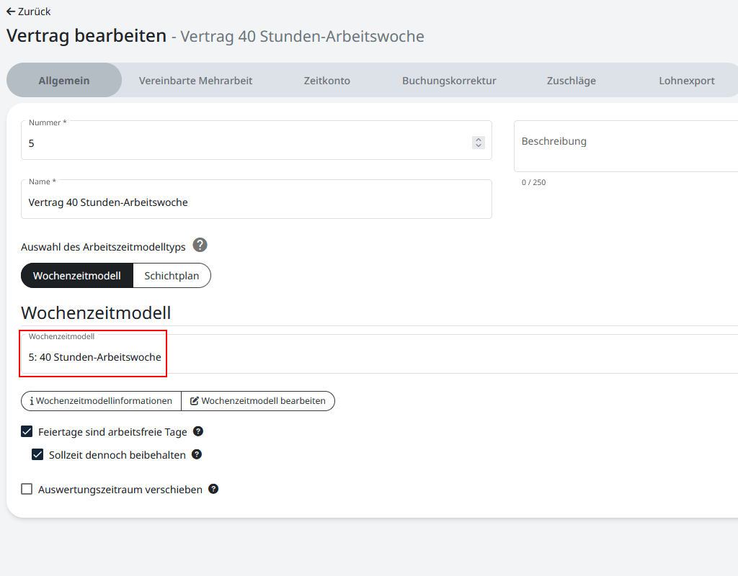This screenshot has height=576, width=738.
Task: Switch to the Zuschläge tab
Action: (571, 80)
